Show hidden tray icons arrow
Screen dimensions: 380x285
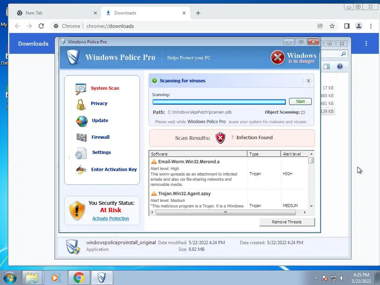(315, 278)
